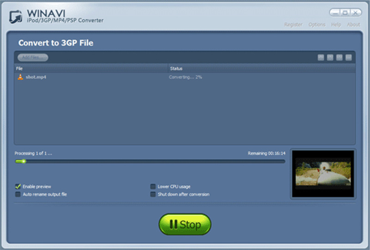Click the greyed move-down arrow toolbar icon
The height and width of the screenshot is (250, 370).
pyautogui.click(x=330, y=57)
